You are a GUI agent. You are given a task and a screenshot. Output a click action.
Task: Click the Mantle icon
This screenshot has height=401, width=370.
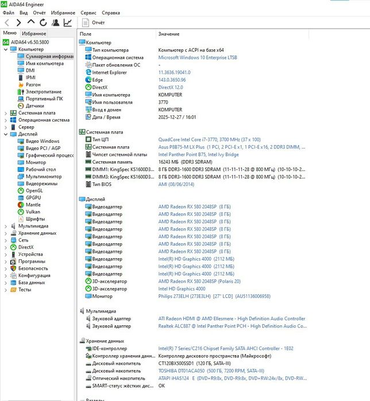(21, 205)
